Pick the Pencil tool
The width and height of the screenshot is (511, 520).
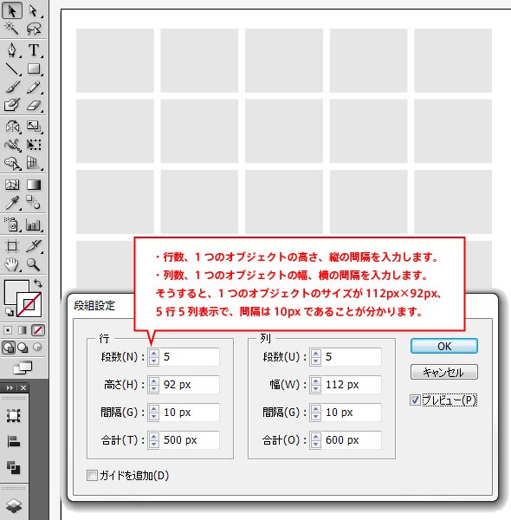click(33, 87)
